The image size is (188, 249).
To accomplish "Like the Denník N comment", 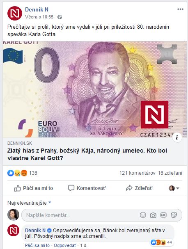I will point(37,245).
